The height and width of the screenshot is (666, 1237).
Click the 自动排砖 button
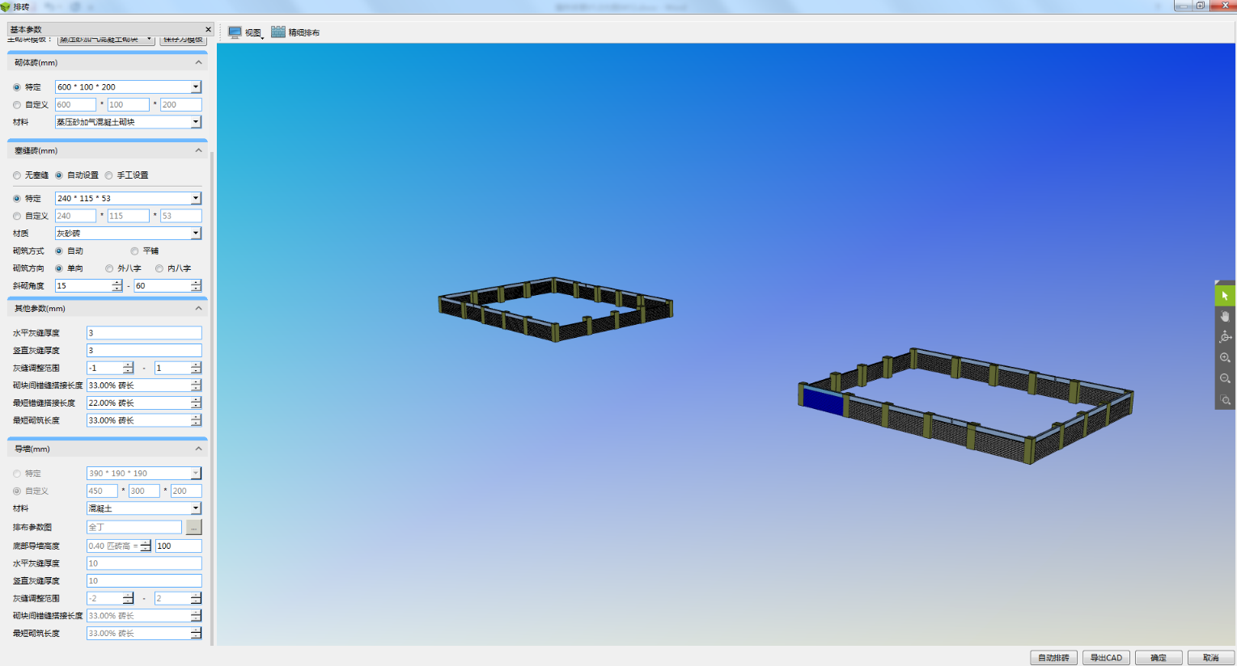[1053, 658]
